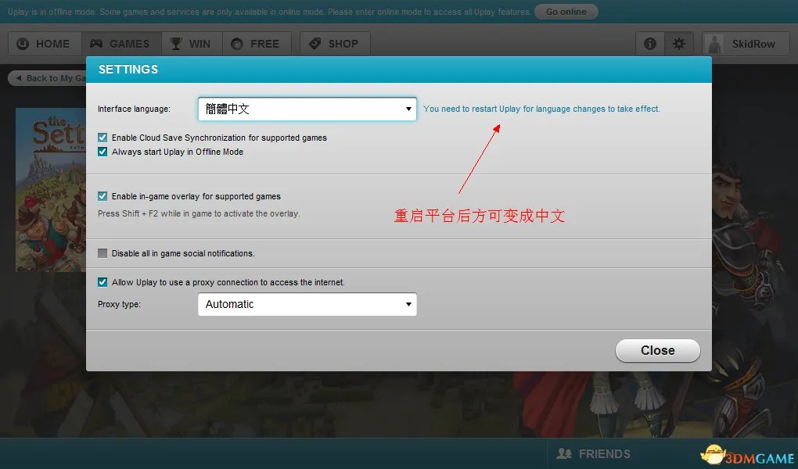The height and width of the screenshot is (469, 798).
Task: Click the Friends people icon
Action: 563,453
